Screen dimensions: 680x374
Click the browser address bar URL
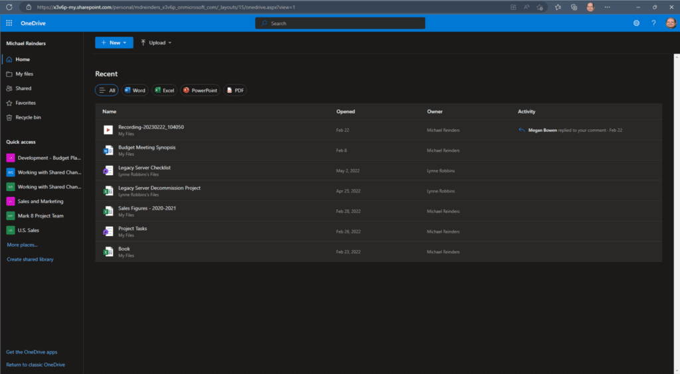point(165,7)
